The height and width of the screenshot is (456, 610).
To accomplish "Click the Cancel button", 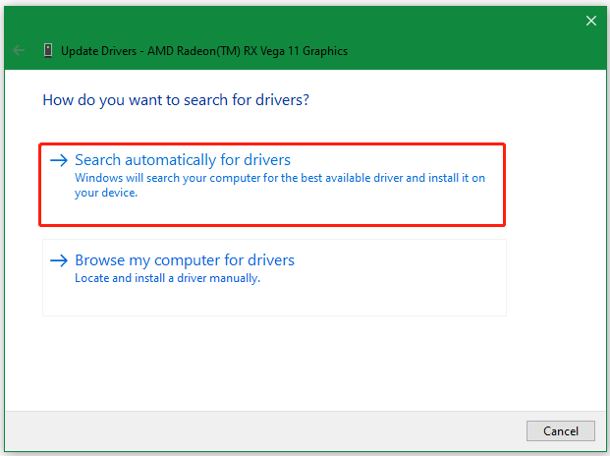I will point(561,430).
